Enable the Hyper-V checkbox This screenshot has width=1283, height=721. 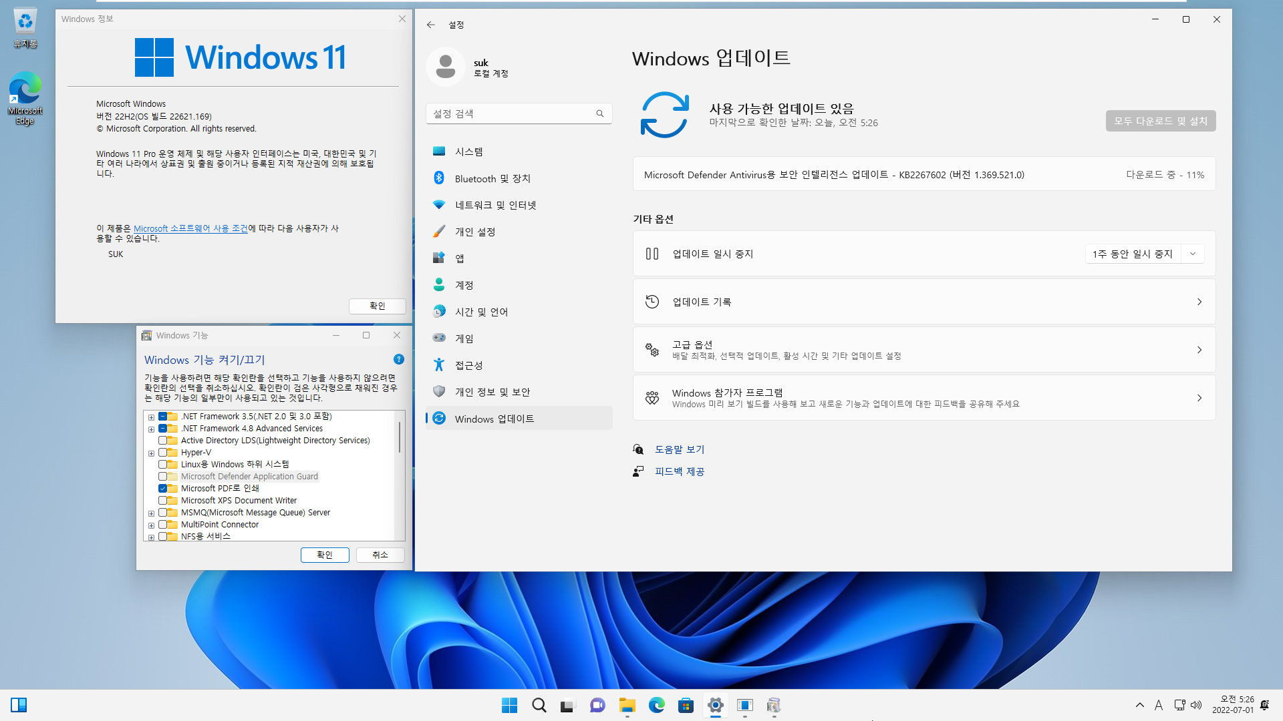tap(162, 453)
